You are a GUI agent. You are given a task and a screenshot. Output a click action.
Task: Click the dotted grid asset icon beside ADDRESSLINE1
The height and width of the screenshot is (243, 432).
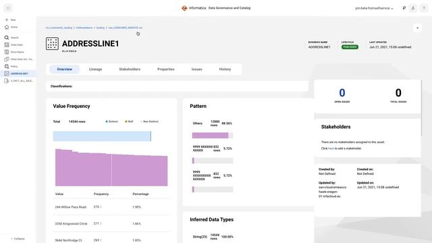52,43
